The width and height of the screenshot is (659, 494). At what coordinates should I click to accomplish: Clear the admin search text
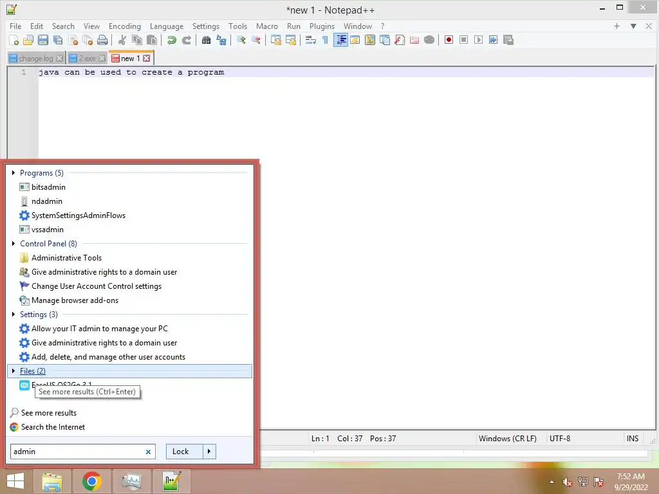click(148, 452)
